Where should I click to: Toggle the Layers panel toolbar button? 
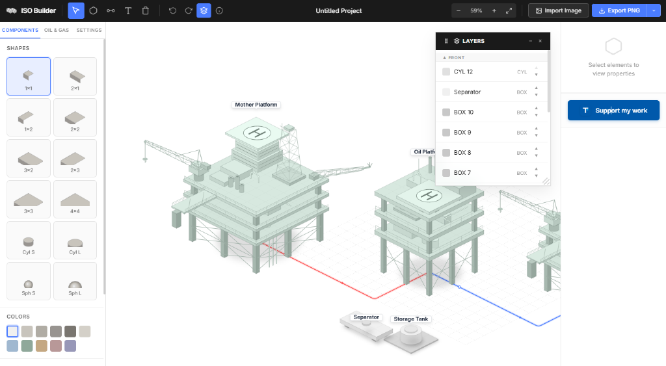[x=204, y=10]
